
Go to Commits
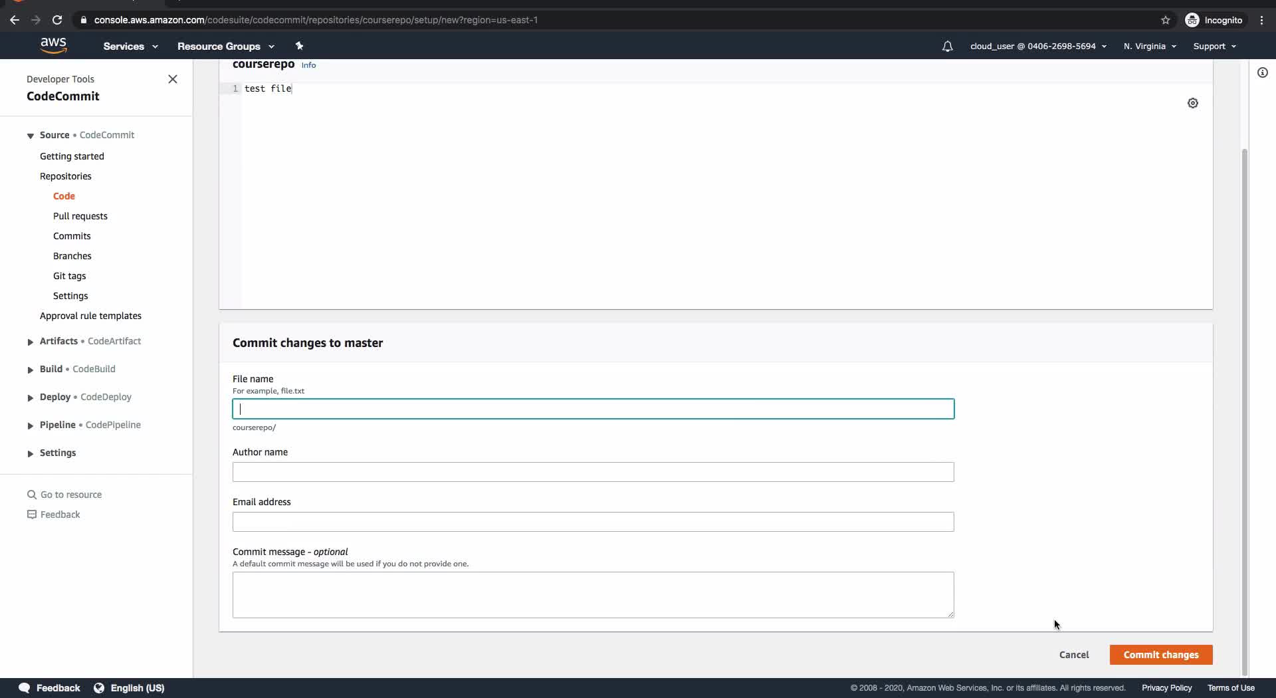[x=72, y=236]
